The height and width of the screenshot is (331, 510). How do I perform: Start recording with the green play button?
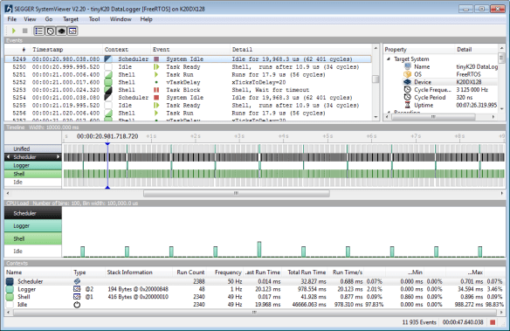[14, 31]
